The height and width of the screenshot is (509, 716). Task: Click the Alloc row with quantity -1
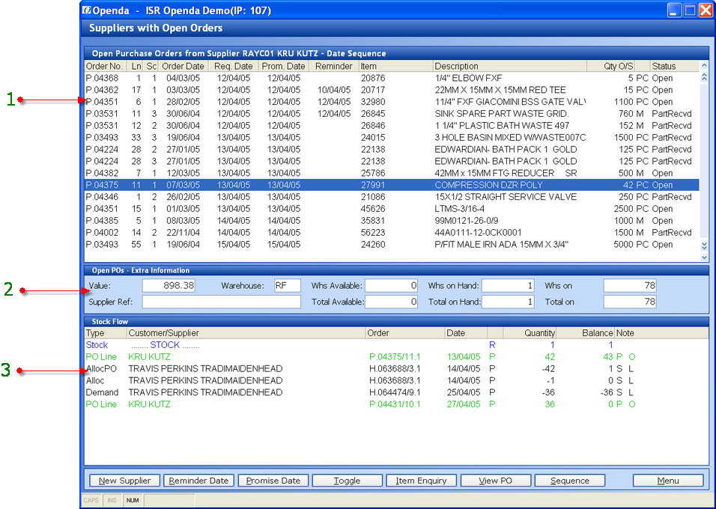coord(396,381)
